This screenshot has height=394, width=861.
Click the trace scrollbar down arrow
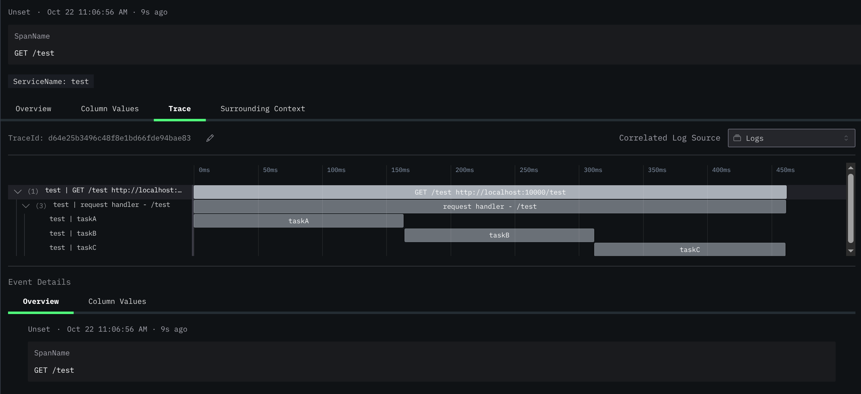[x=851, y=251]
